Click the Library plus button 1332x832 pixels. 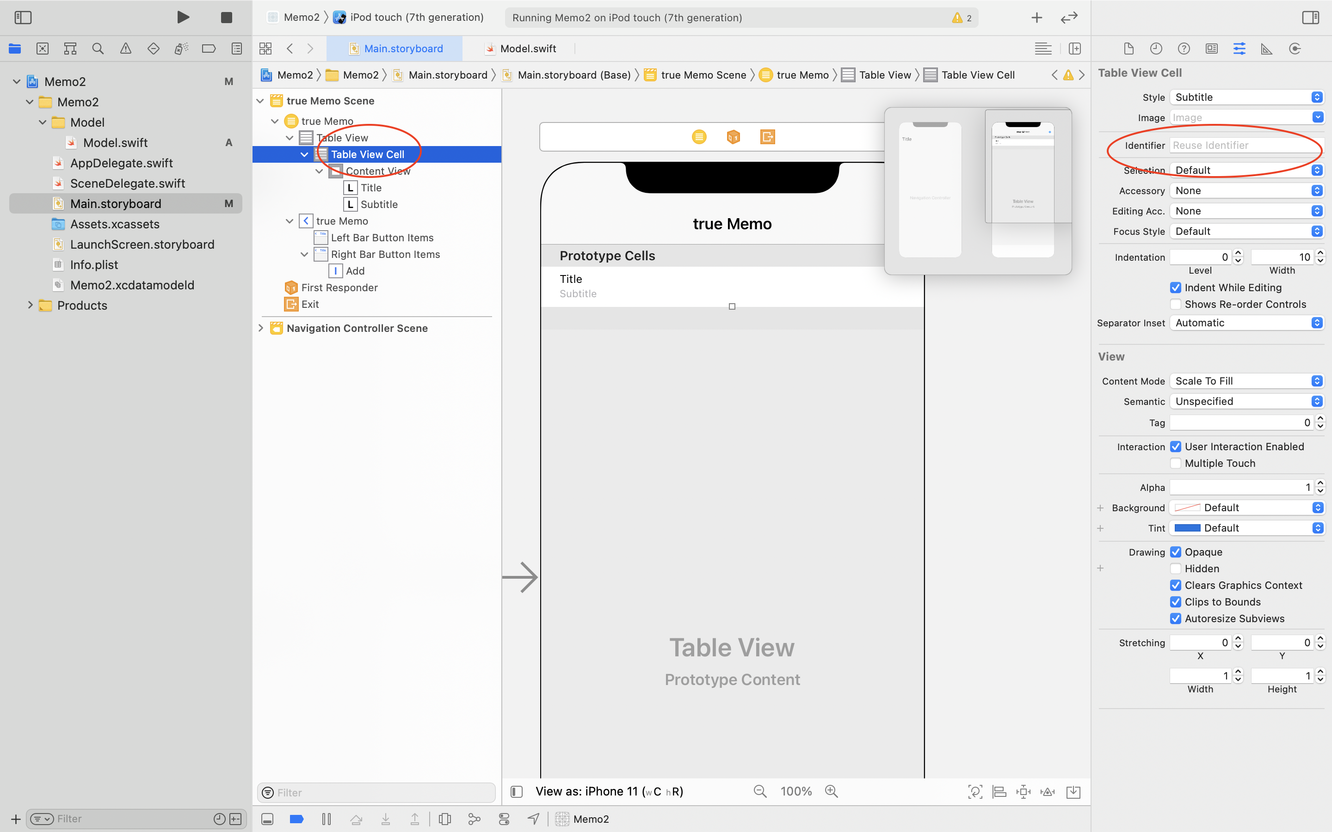click(1036, 18)
